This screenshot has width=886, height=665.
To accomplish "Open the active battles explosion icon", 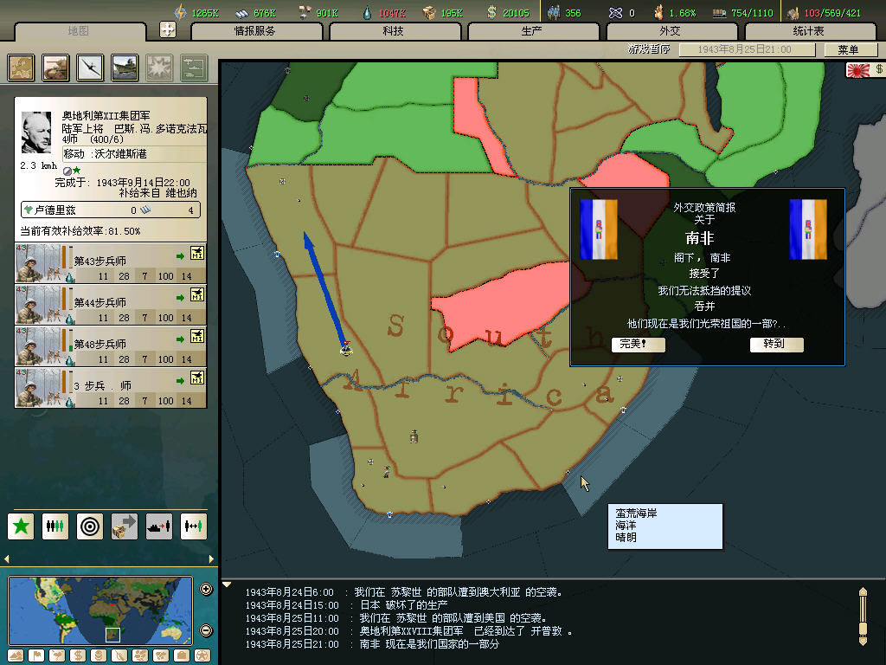I will 159,68.
